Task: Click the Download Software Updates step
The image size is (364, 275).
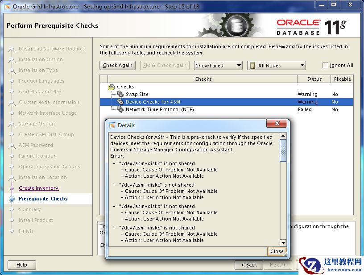Action: pyautogui.click(x=52, y=49)
